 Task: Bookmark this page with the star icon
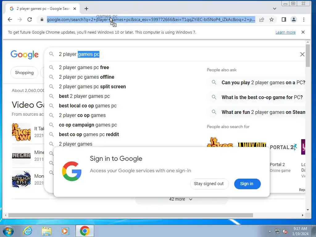coord(272,19)
